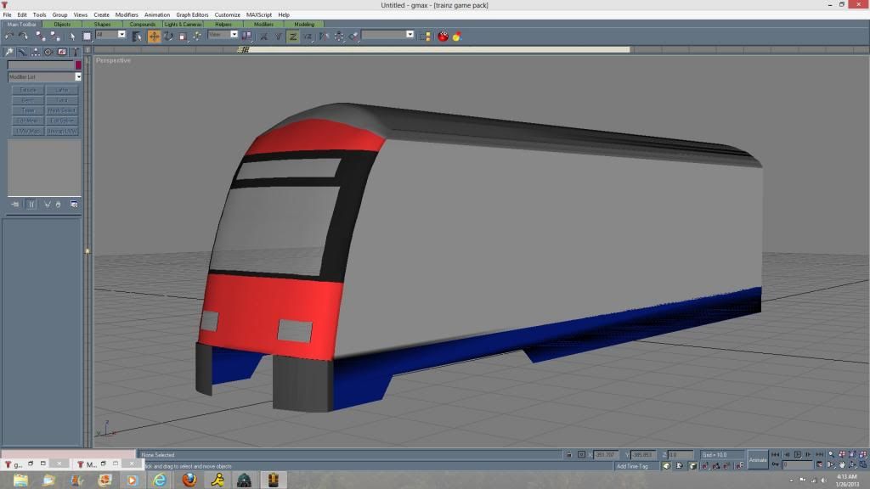The height and width of the screenshot is (489, 870).
Task: Click the Time Configuration icon
Action: tap(820, 465)
